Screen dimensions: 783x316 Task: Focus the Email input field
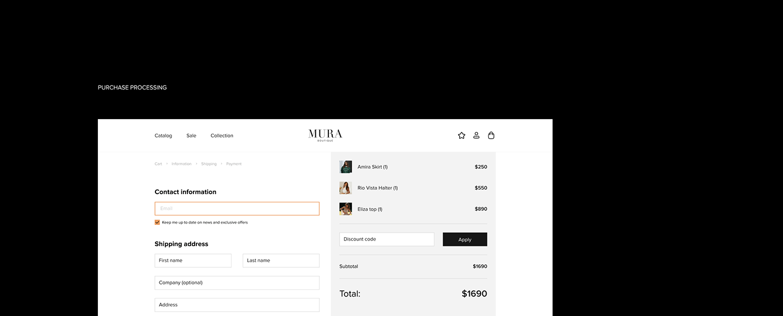pyautogui.click(x=237, y=209)
